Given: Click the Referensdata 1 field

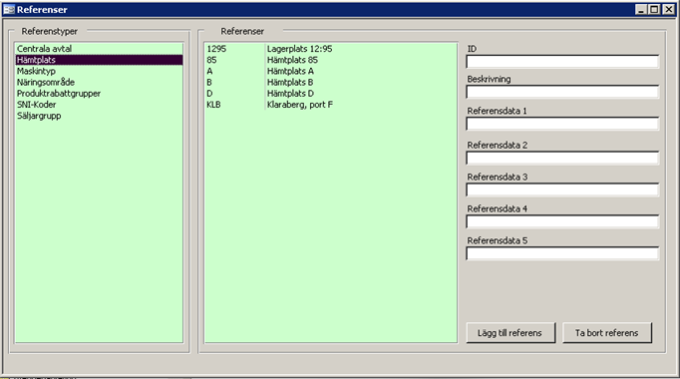Looking at the screenshot, I should click(562, 124).
